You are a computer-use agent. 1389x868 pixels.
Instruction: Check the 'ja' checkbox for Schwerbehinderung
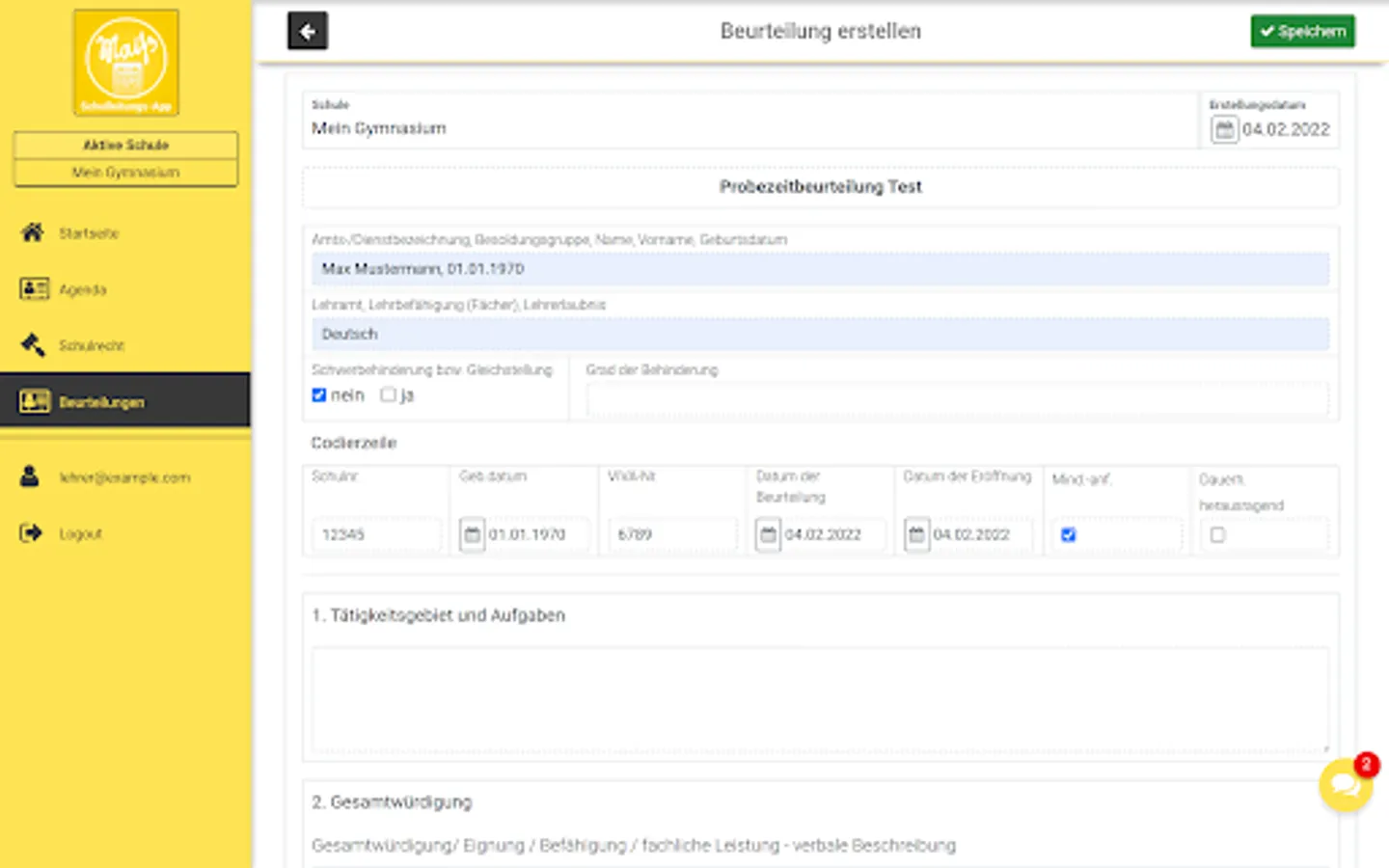[x=388, y=394]
